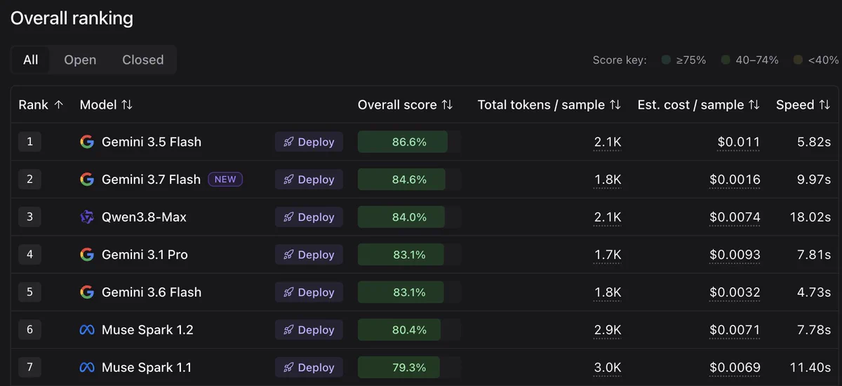The width and height of the screenshot is (842, 386).
Task: Open the Gemini 3.5 Flash model name
Action: click(x=152, y=142)
